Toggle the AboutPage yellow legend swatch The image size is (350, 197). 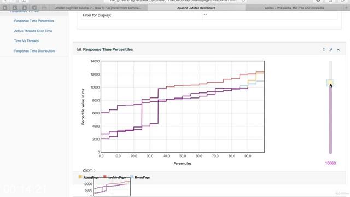[x=80, y=177]
